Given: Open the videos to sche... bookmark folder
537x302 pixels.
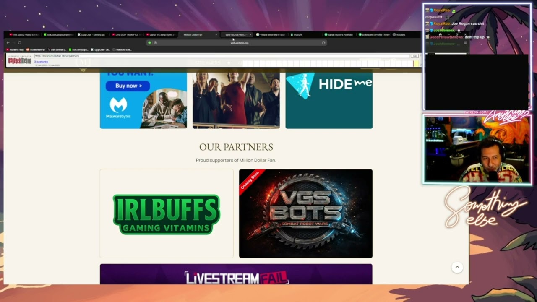Looking at the screenshot, I should tap(122, 50).
